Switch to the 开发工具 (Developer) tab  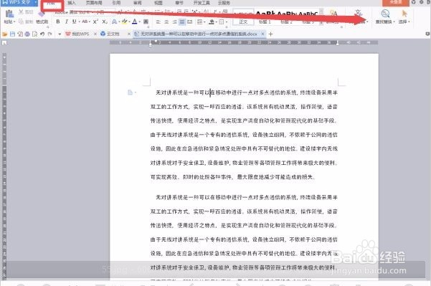(x=202, y=3)
